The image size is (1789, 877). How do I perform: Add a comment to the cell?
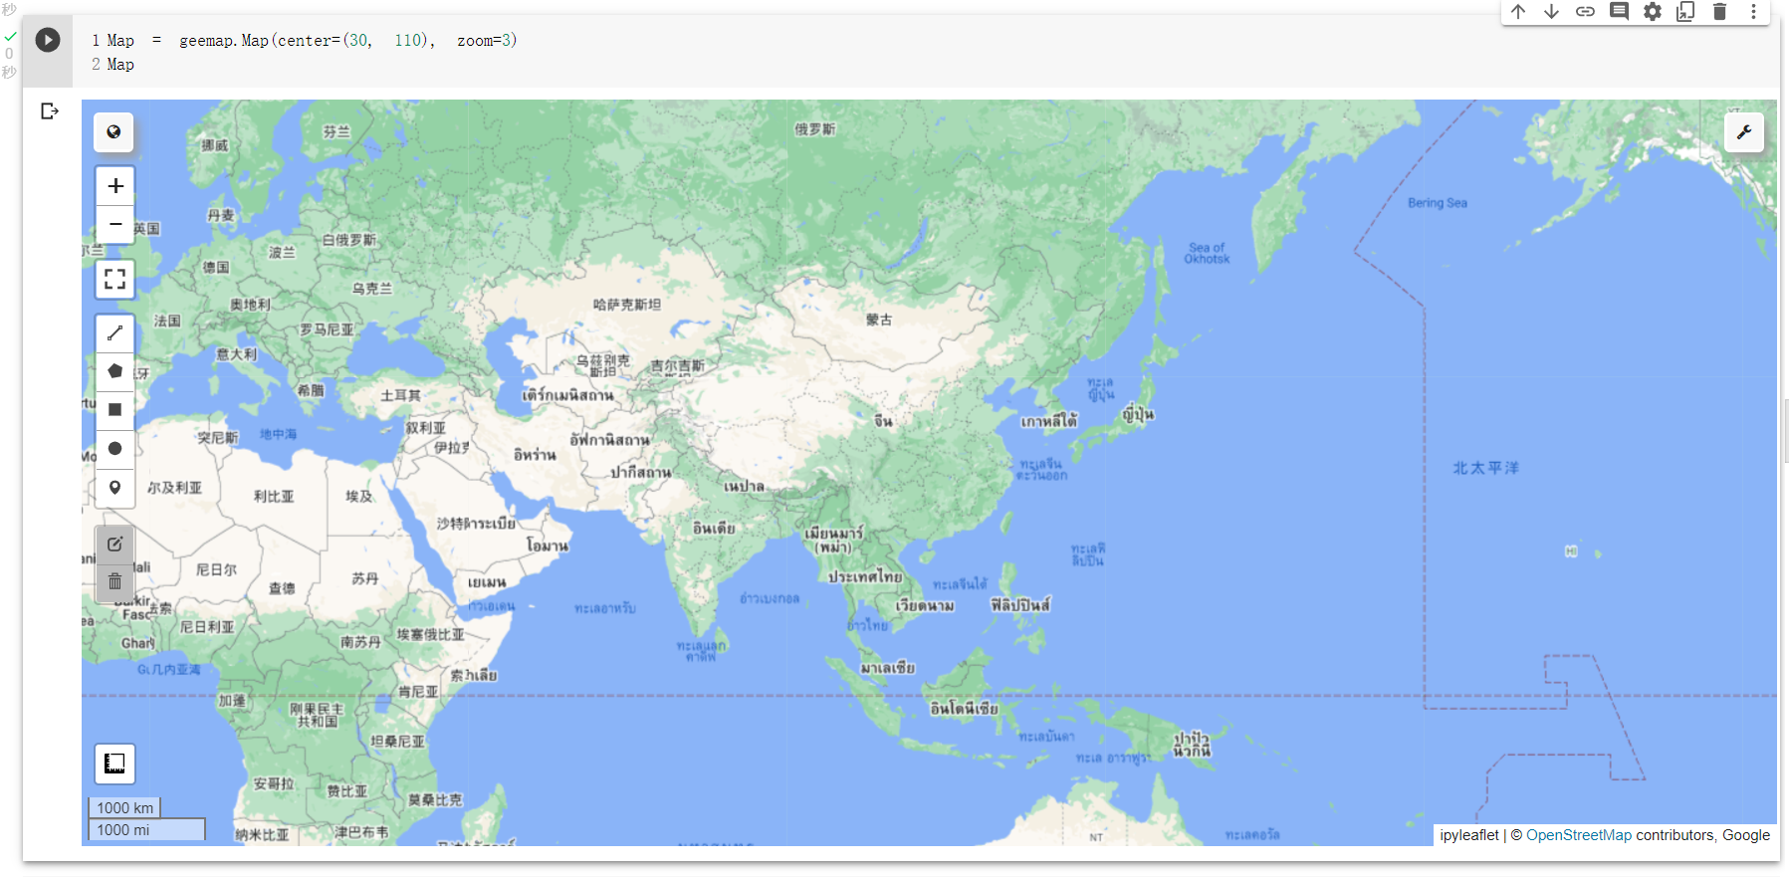point(1619,12)
